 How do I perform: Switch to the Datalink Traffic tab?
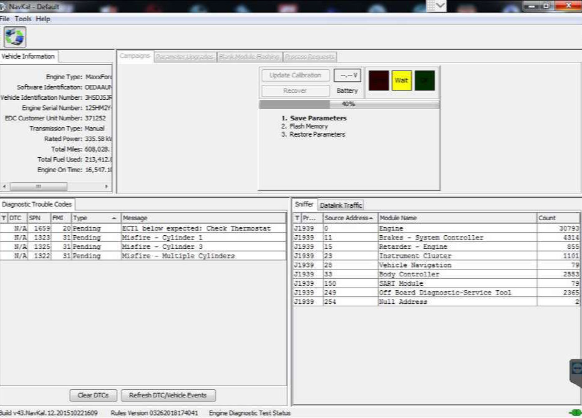pos(341,205)
